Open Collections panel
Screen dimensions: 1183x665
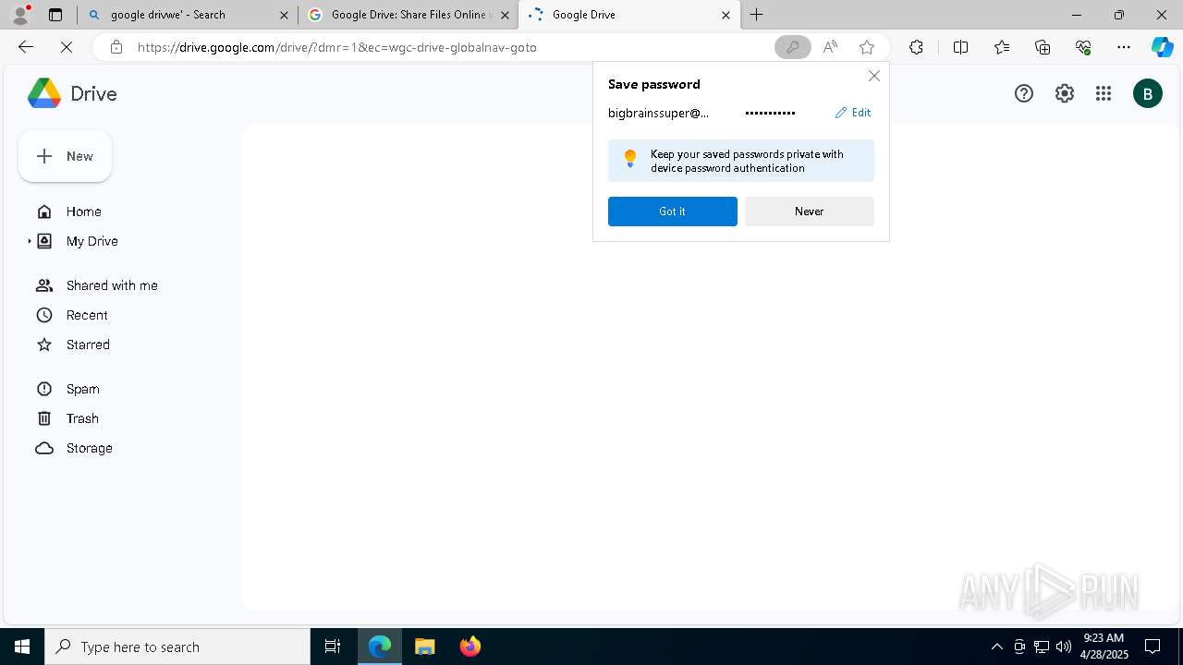click(1043, 47)
